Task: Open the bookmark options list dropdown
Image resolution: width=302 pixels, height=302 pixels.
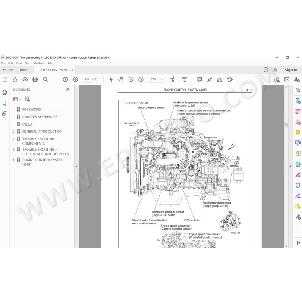Action: [x=17, y=99]
